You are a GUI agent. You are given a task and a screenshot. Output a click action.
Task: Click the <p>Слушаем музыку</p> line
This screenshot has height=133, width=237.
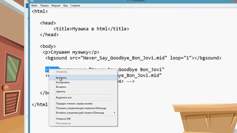71,52
